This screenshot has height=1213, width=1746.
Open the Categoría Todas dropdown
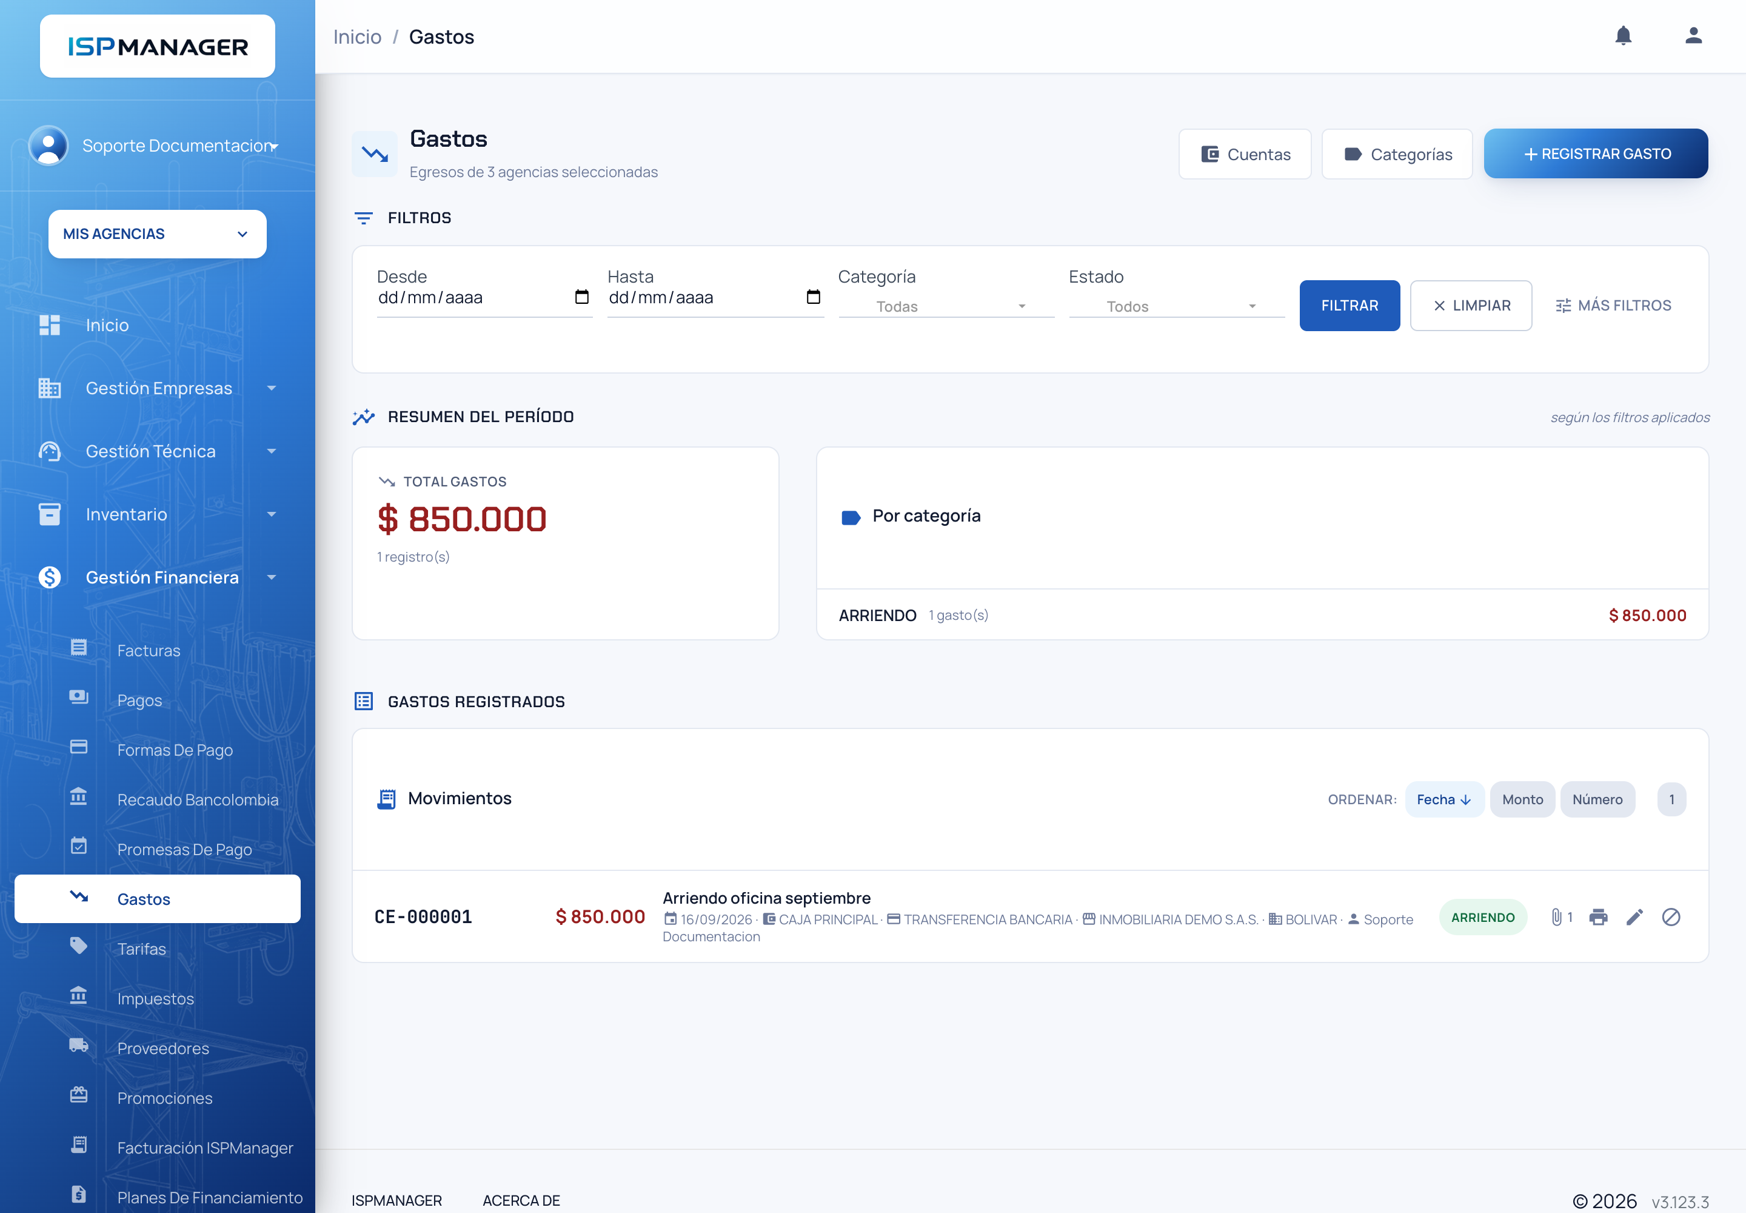click(x=947, y=306)
